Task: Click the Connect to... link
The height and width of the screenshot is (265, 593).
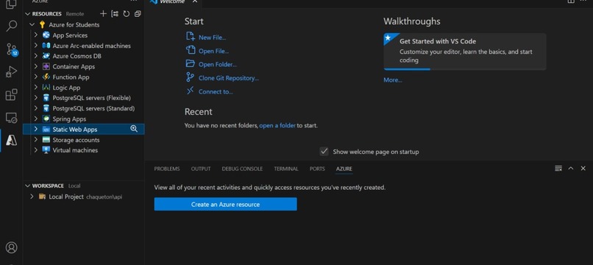Action: point(216,91)
